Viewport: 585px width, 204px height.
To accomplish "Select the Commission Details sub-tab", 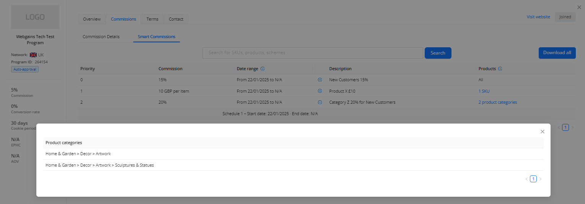I will pyautogui.click(x=101, y=37).
